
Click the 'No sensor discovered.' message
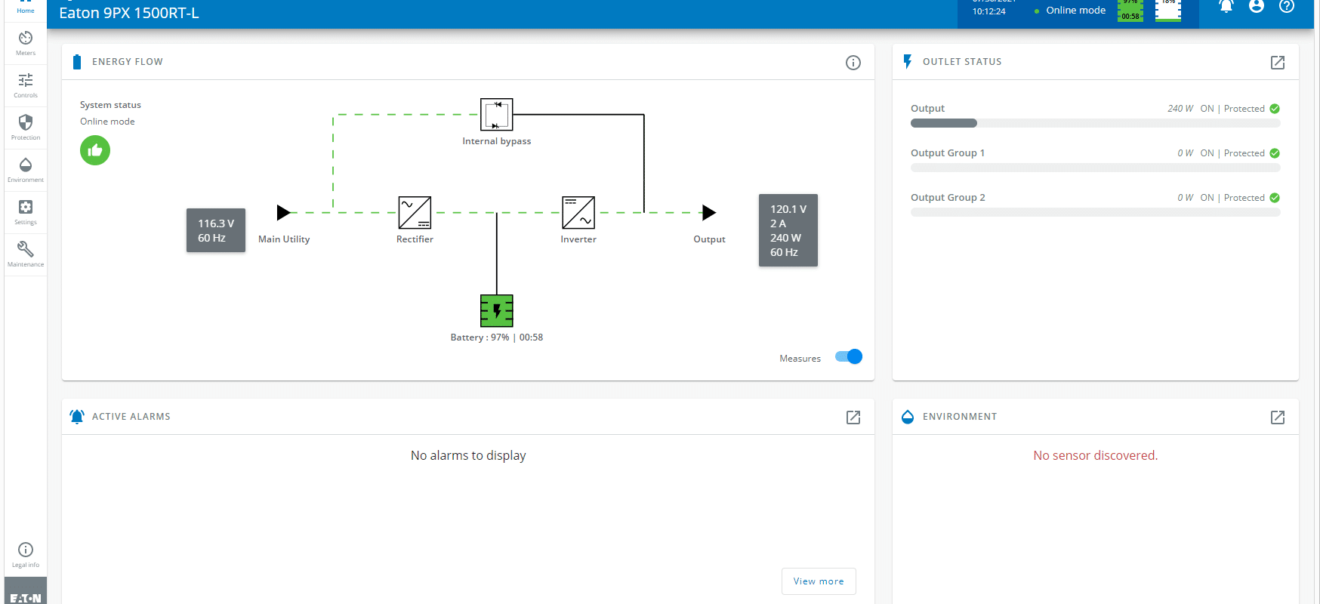pos(1095,455)
